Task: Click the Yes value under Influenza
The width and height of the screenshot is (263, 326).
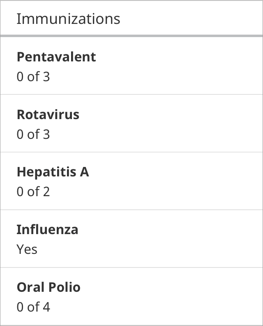Action: coord(27,249)
